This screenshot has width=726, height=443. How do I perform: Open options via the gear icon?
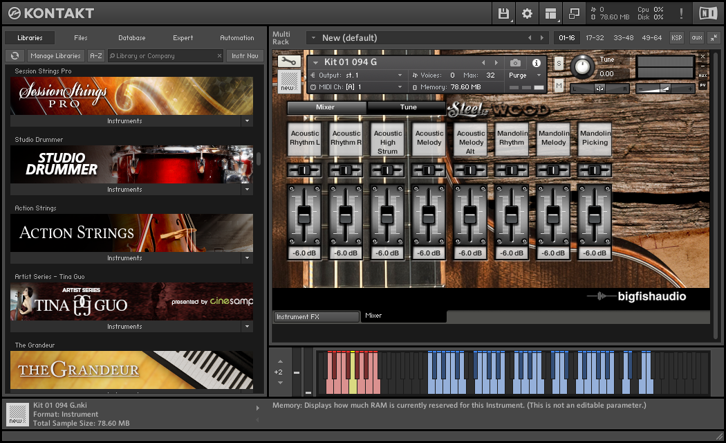click(x=527, y=13)
